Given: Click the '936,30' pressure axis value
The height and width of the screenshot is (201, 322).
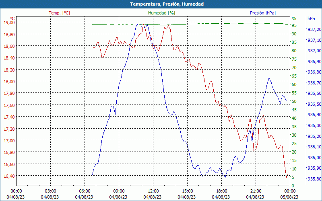Looking at the screenshot, I should point(314,125).
